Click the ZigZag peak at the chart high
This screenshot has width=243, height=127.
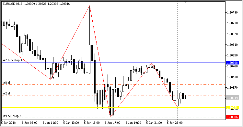89,6
